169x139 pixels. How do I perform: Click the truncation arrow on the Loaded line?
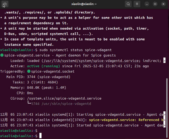[x=165, y=61]
